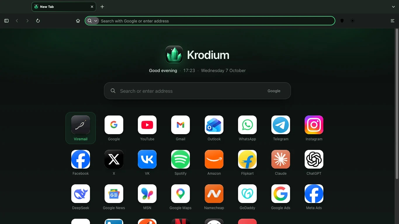This screenshot has height=224, width=399.
Task: Open the DeepSeek shortcut
Action: coord(81,197)
